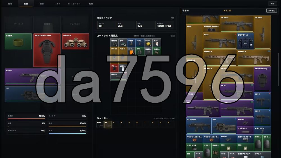
Task: Select the タバコ cigarette item in loadout
Action: (157, 43)
